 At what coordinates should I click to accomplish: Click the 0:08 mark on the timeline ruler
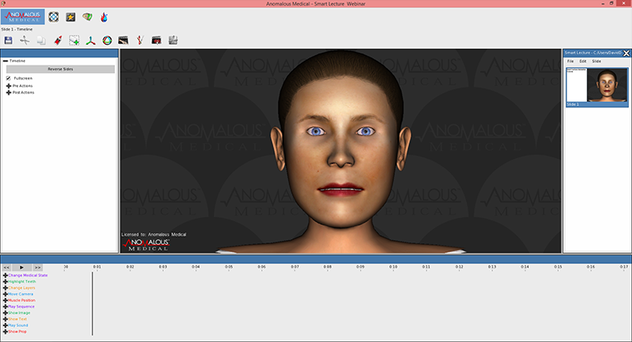tap(328, 266)
